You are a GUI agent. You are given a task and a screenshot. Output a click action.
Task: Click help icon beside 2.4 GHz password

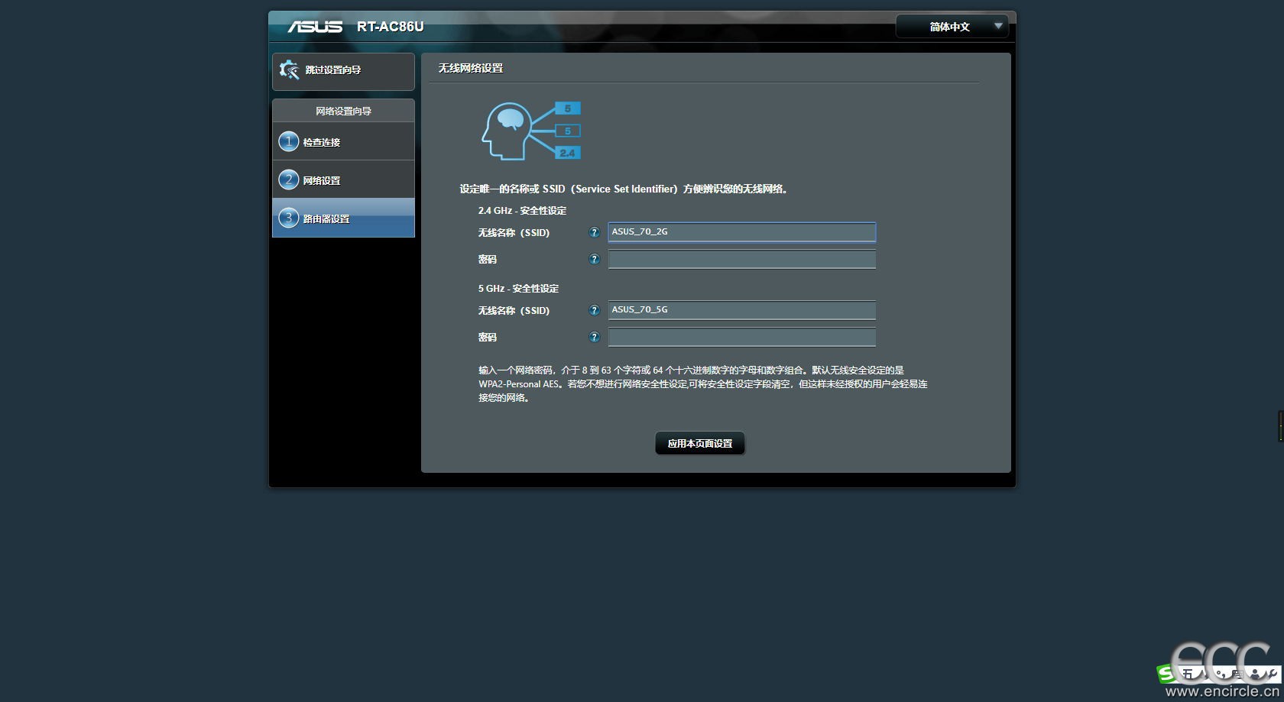pos(594,260)
